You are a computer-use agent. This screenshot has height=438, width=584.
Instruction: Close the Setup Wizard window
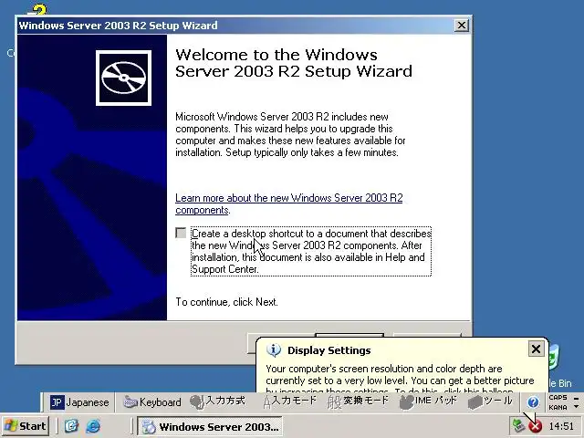462,26
